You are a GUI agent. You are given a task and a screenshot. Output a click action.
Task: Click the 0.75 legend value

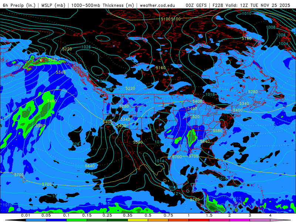point(168,215)
